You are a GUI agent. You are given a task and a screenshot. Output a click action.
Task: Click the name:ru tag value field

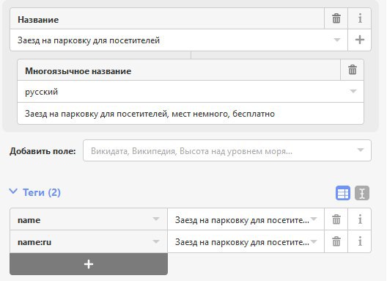point(246,241)
